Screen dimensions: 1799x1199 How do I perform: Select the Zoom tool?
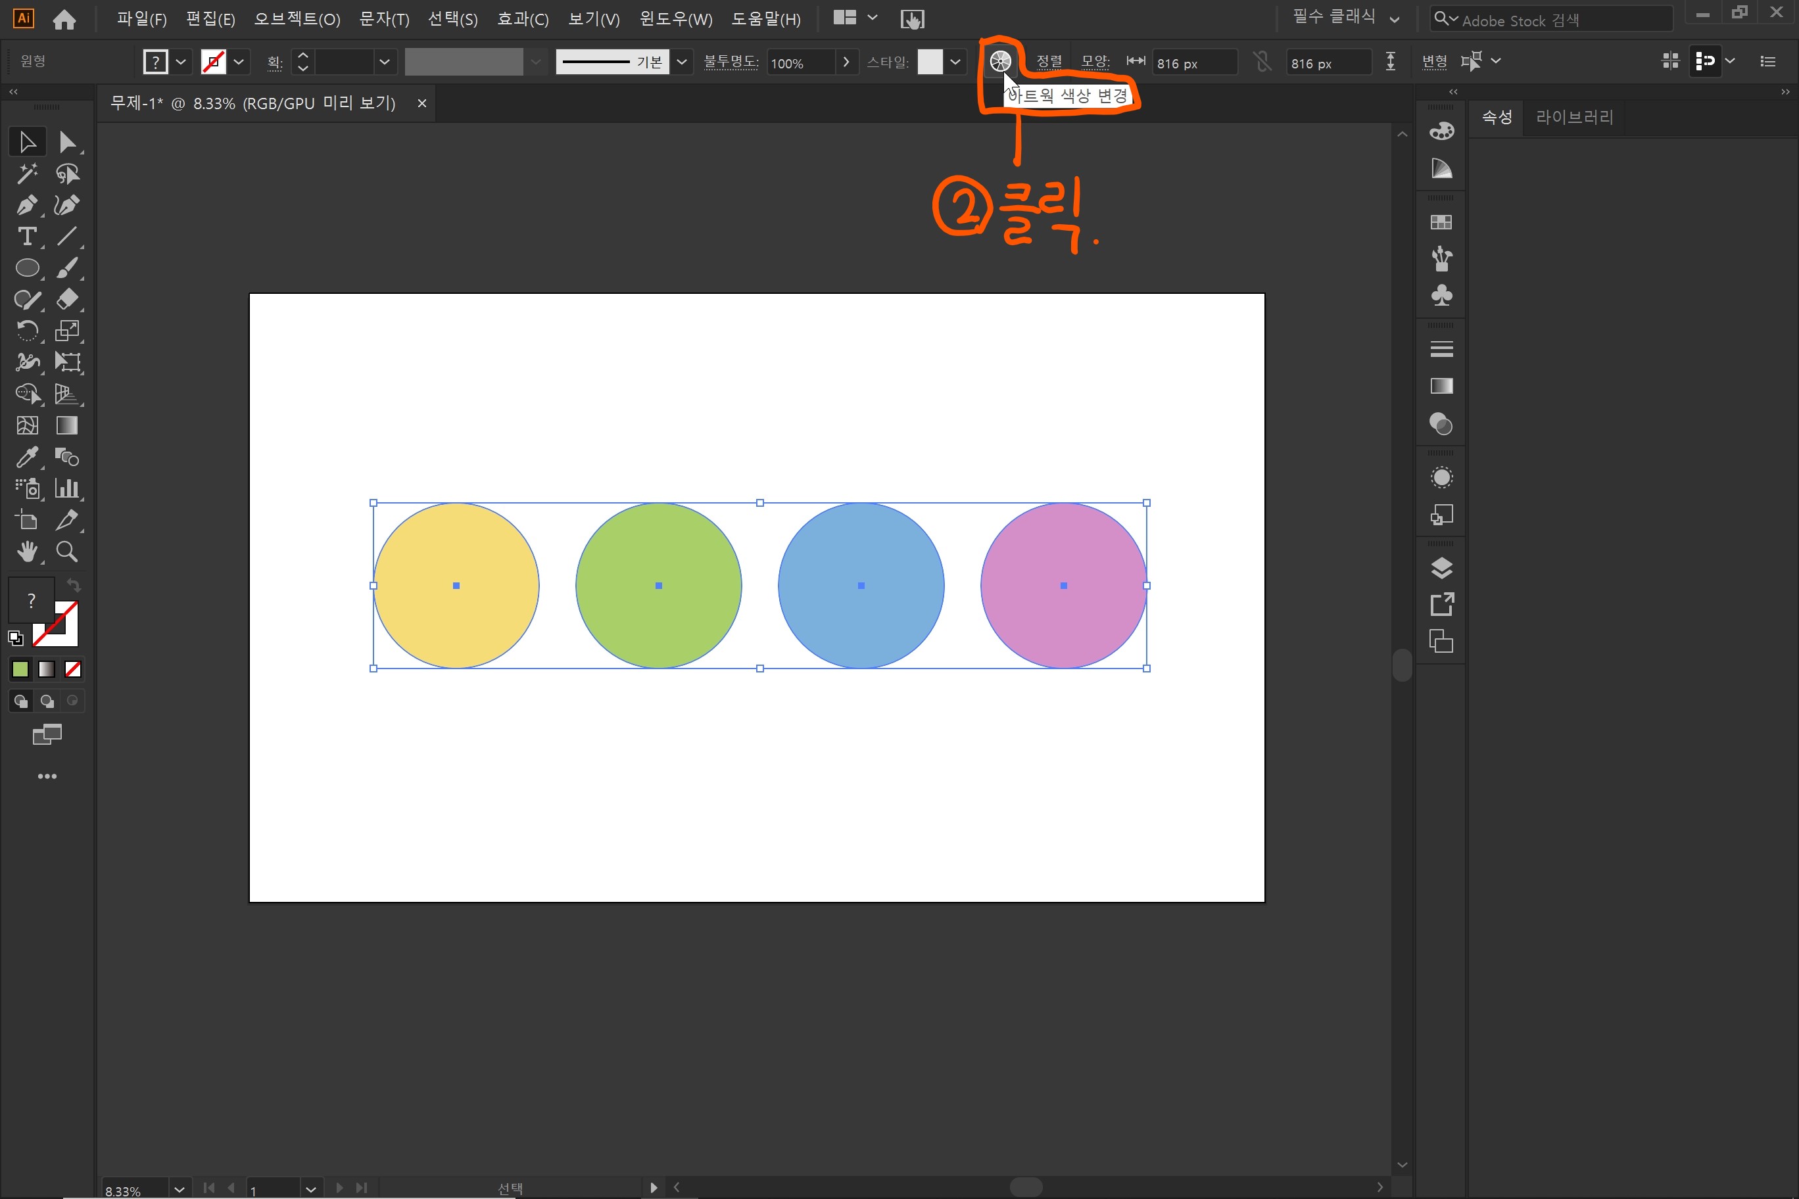[x=66, y=552]
